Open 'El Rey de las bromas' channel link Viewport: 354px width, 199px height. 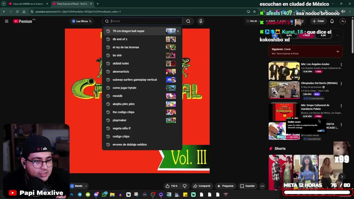[x=311, y=87]
